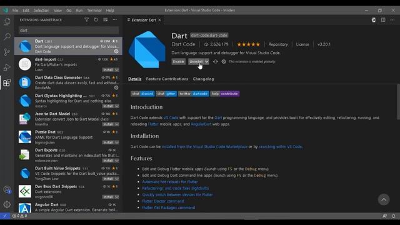
Task: Select Angular Dart extension in list
Action: 68,207
